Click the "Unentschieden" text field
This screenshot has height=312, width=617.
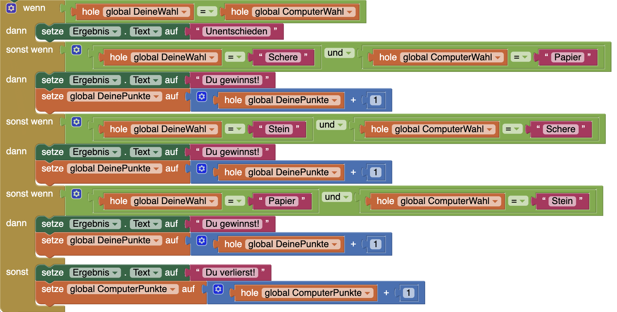pos(236,32)
